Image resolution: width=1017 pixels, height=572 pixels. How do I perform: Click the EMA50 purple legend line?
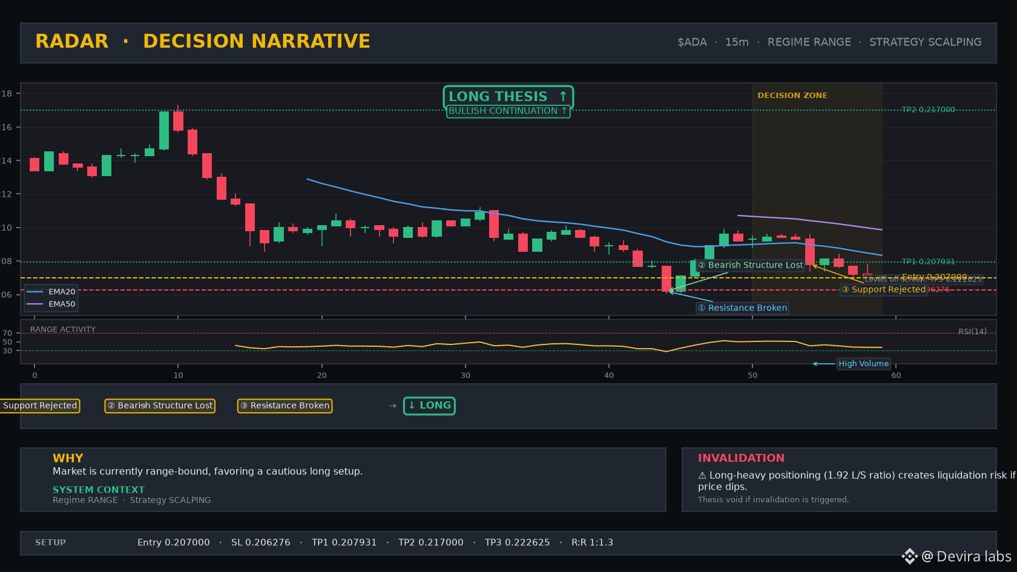point(35,304)
